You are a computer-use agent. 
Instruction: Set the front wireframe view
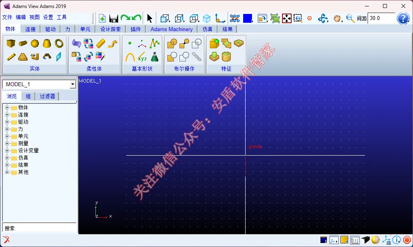[x=165, y=18]
